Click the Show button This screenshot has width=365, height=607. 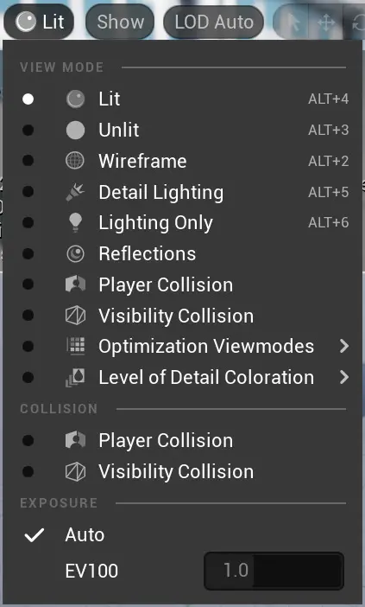click(x=120, y=22)
